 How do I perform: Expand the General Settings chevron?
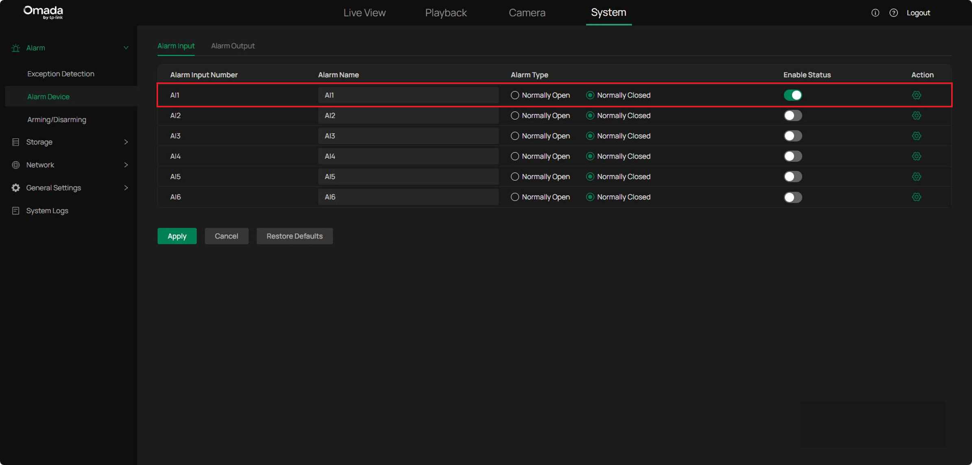pos(126,188)
